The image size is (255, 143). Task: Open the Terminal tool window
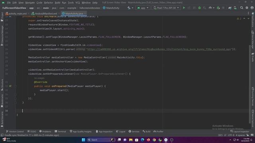(60, 131)
